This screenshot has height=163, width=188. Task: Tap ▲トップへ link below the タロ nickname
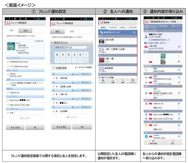pos(25,118)
